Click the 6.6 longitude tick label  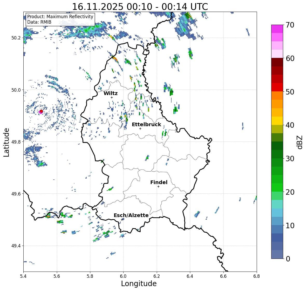pos(223,276)
